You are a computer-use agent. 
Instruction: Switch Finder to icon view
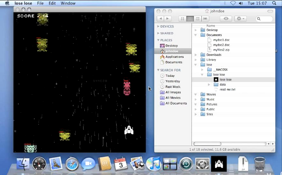(183, 19)
